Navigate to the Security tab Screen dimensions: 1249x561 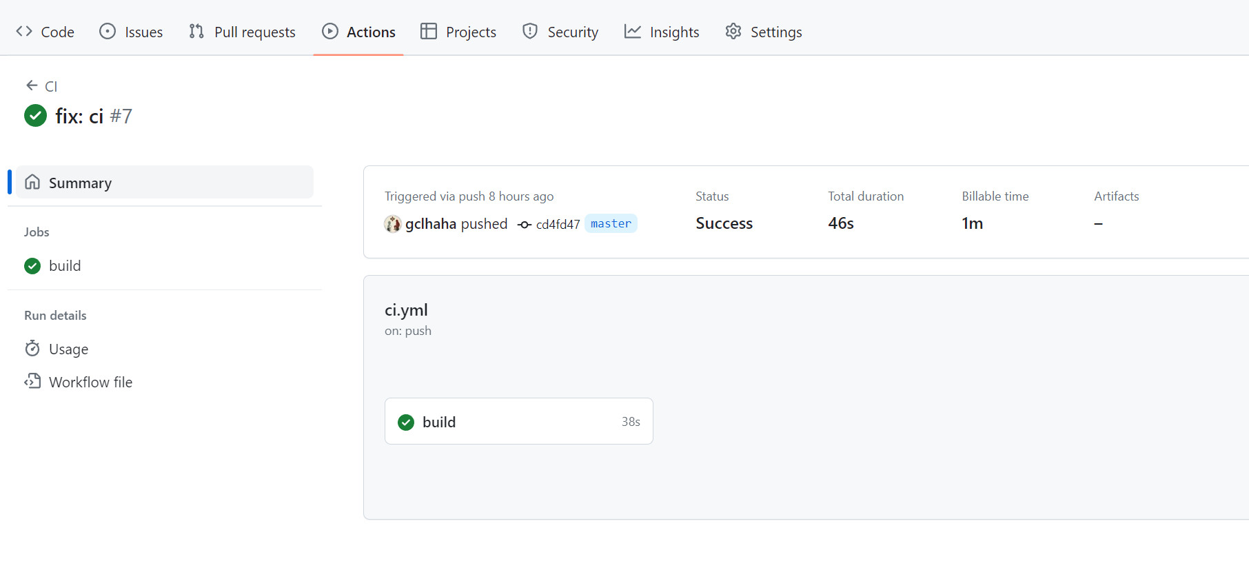tap(560, 32)
